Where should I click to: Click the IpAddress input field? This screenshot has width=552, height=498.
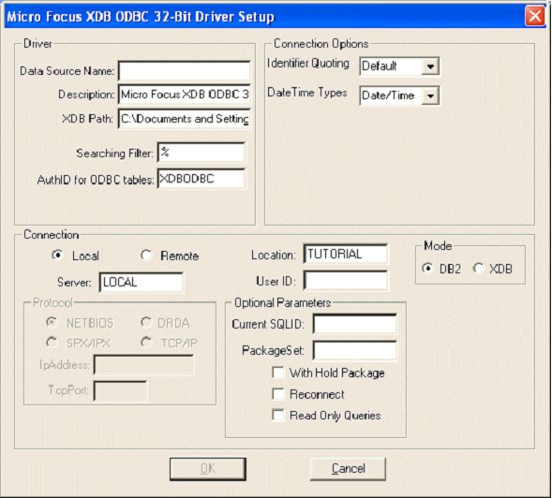click(144, 365)
